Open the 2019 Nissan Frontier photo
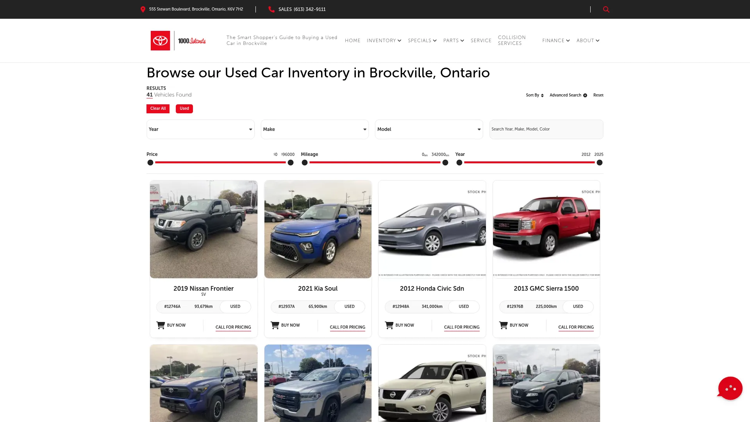750x422 pixels. [x=204, y=229]
